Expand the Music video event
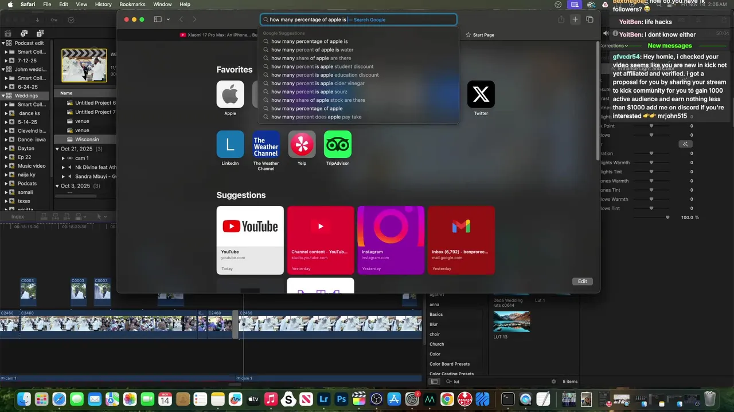The image size is (734, 412). click(6, 166)
